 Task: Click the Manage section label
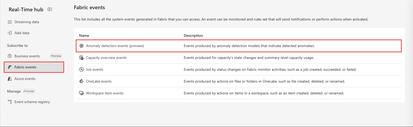(x=14, y=91)
